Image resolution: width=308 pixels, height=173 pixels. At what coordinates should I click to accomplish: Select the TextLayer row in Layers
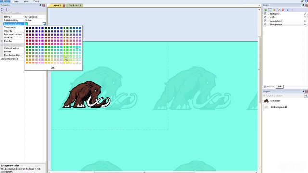pos(285,14)
